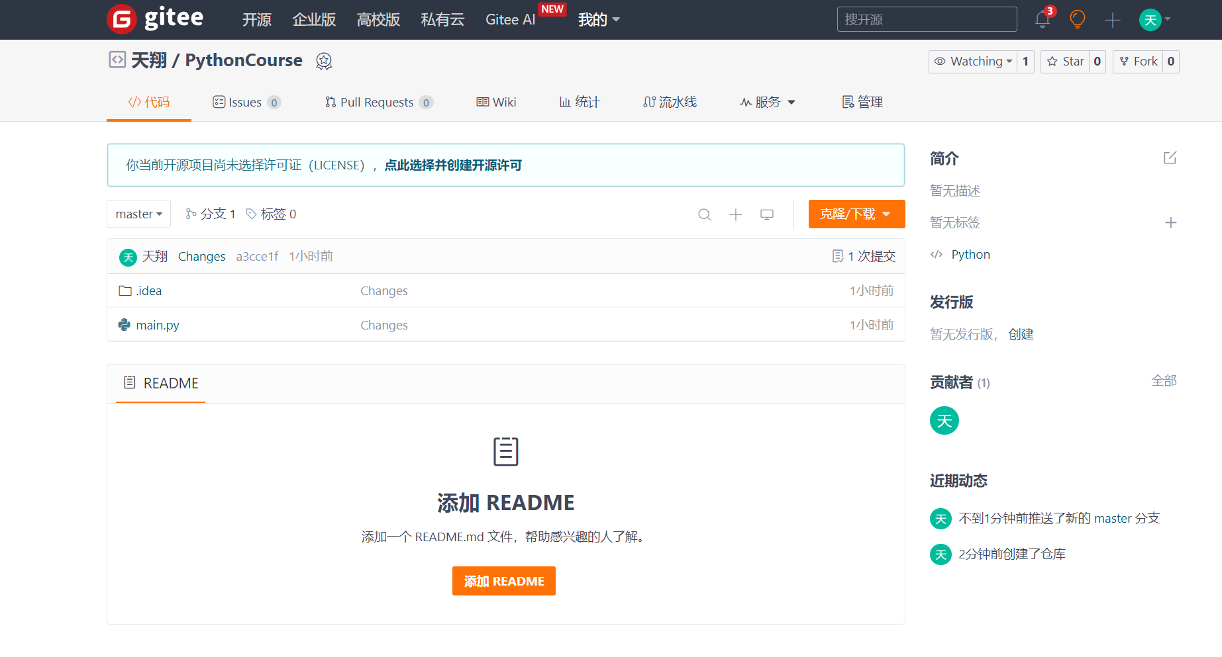
Task: Expand the 我的 dropdown menu
Action: (x=598, y=20)
